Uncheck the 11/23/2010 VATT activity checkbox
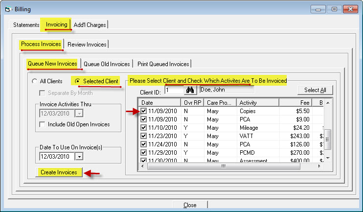Image resolution: width=363 pixels, height=212 pixels. click(x=143, y=136)
